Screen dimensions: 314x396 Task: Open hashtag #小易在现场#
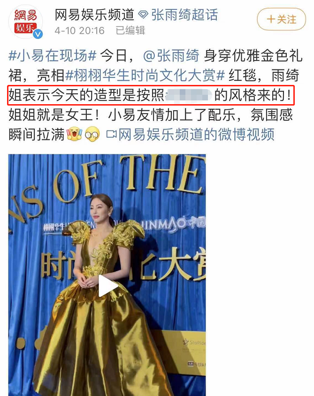(x=53, y=55)
